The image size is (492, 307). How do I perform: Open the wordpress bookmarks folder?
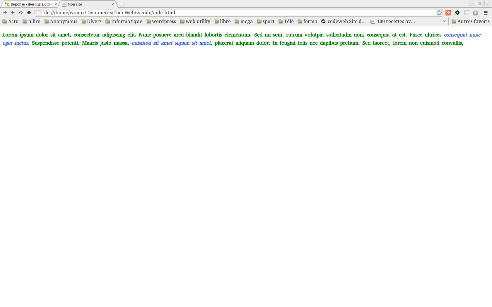pyautogui.click(x=161, y=21)
